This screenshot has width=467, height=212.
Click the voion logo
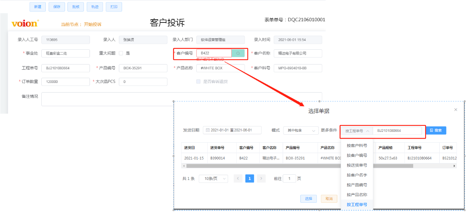[x=25, y=24]
